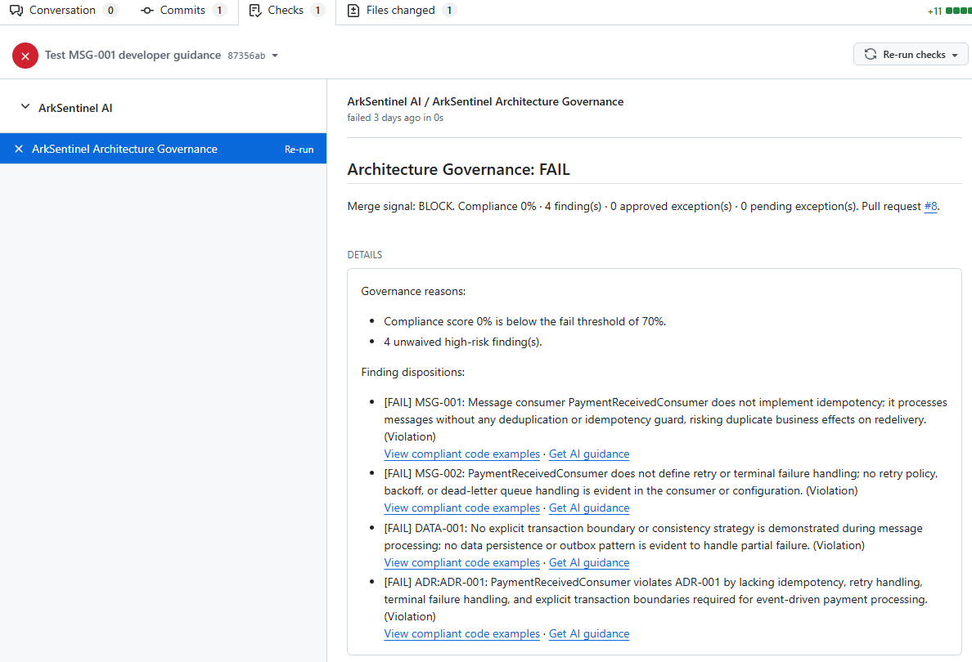
Task: Select ArkSentinel Architecture Governance check
Action: [163, 149]
